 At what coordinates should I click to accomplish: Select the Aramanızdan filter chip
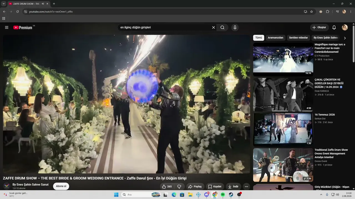coord(275,38)
